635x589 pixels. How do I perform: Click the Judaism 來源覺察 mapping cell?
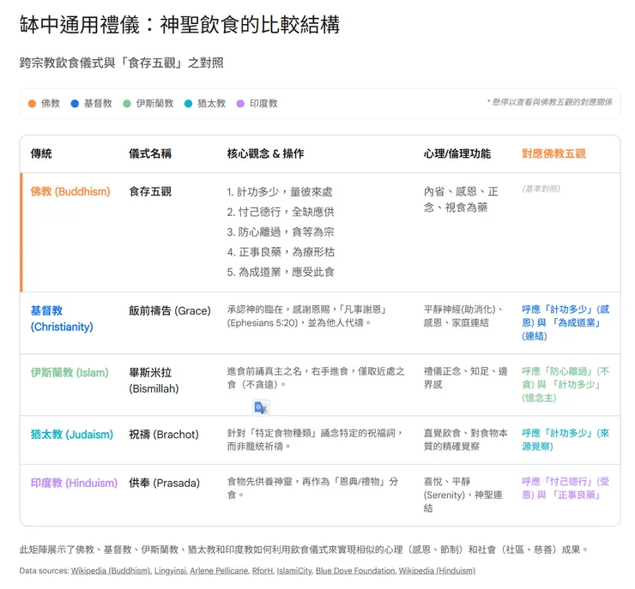[x=565, y=440]
